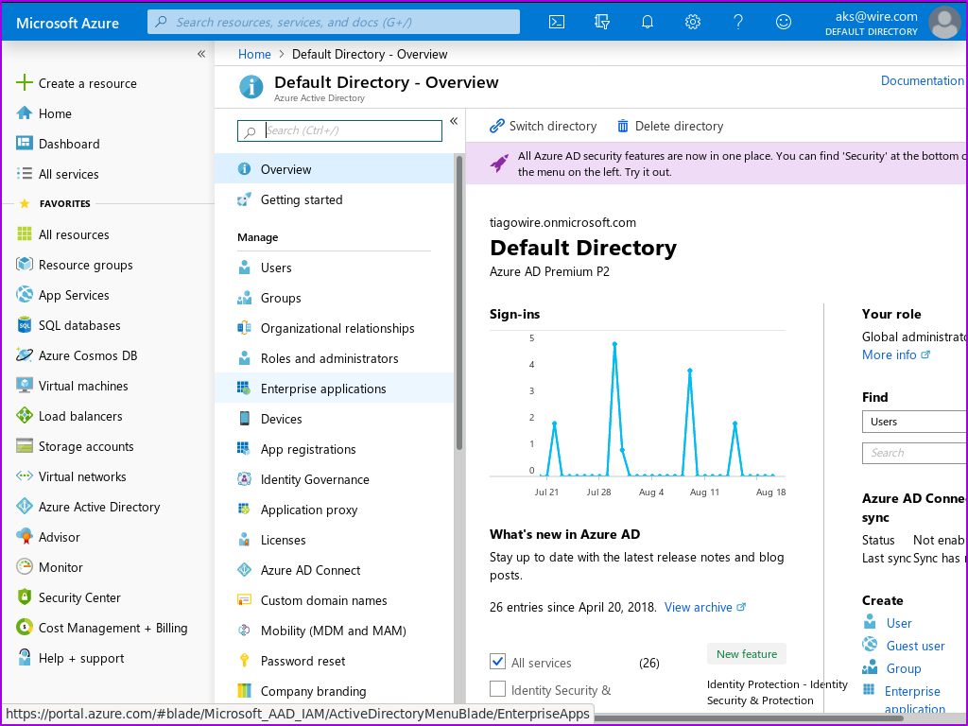Click the Azure Active Directory sidebar icon
This screenshot has height=726, width=968.
click(24, 507)
